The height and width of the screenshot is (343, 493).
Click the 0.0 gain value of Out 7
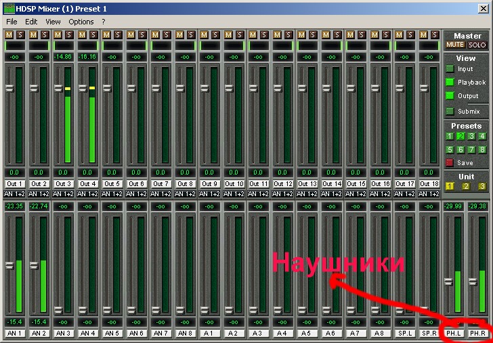click(160, 173)
